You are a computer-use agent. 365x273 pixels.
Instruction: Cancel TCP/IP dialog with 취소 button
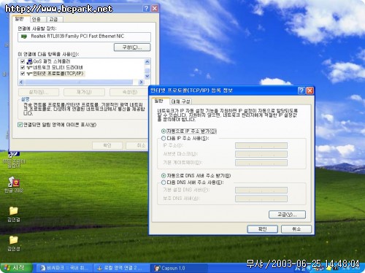296,229
